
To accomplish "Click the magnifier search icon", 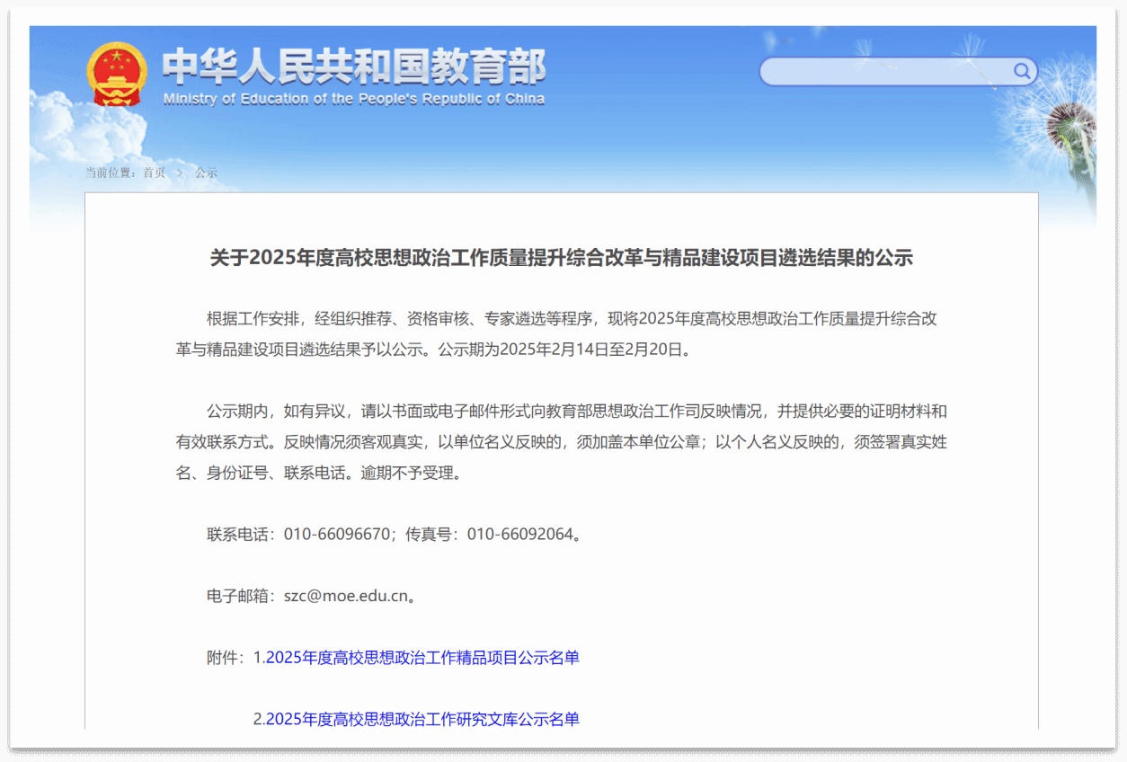I will tap(1022, 72).
